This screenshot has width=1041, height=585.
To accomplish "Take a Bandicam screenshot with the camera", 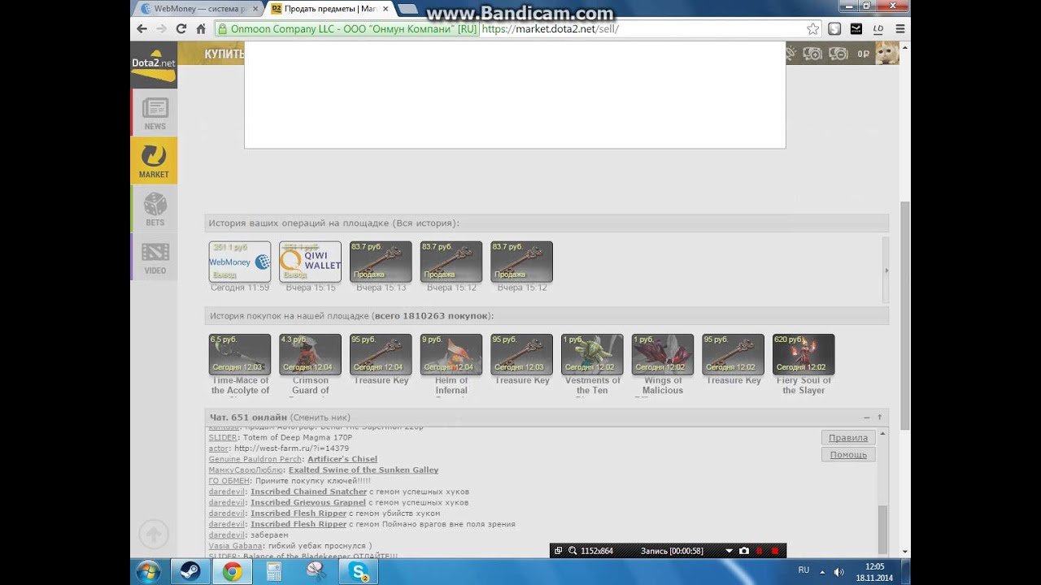I will pyautogui.click(x=743, y=551).
